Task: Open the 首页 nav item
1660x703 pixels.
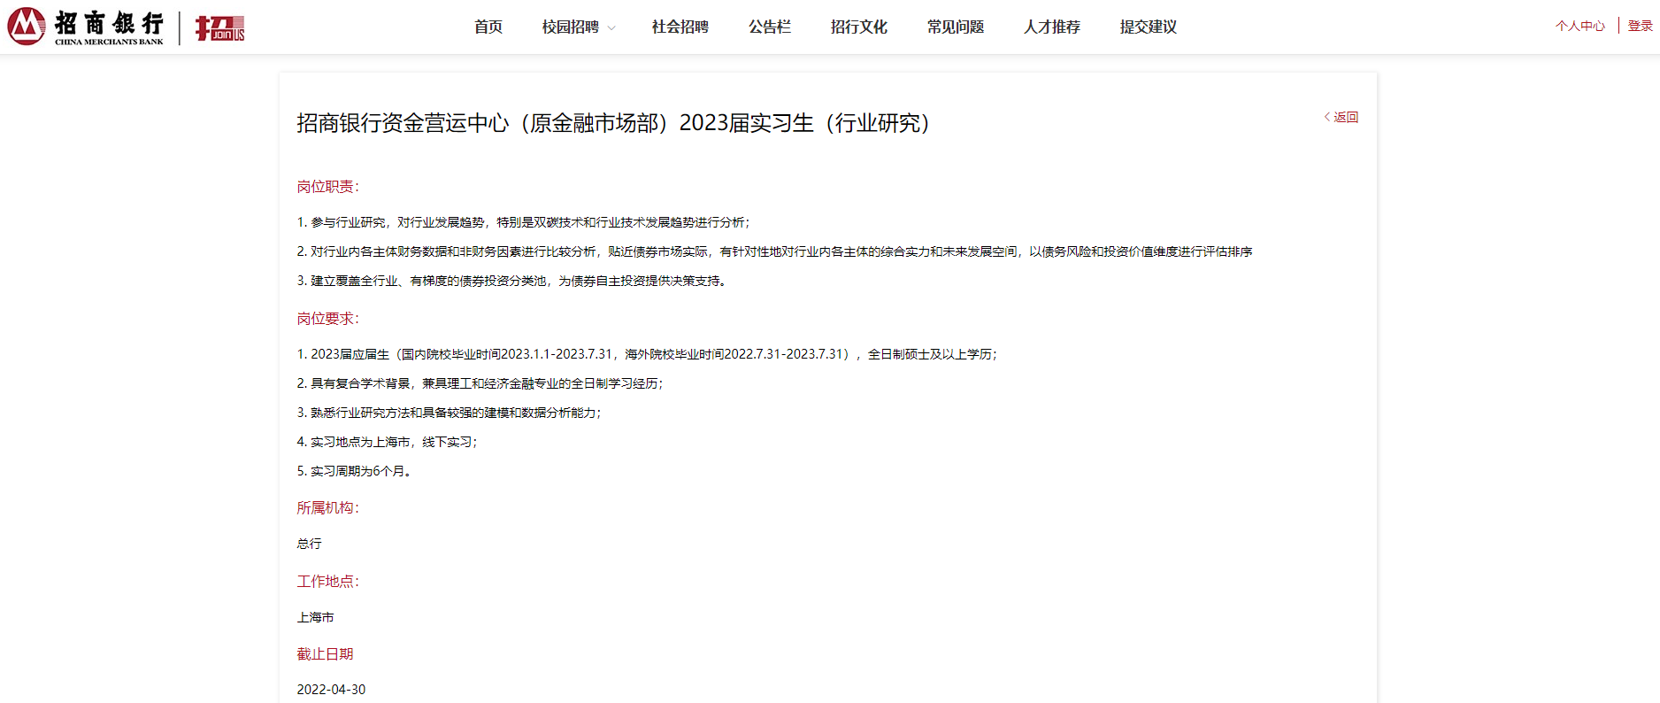Action: (488, 27)
